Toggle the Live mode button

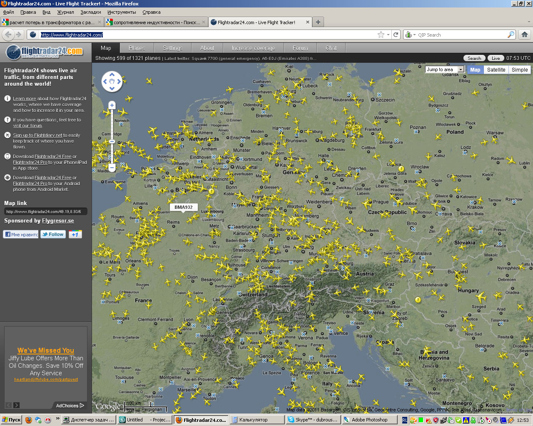[496, 58]
